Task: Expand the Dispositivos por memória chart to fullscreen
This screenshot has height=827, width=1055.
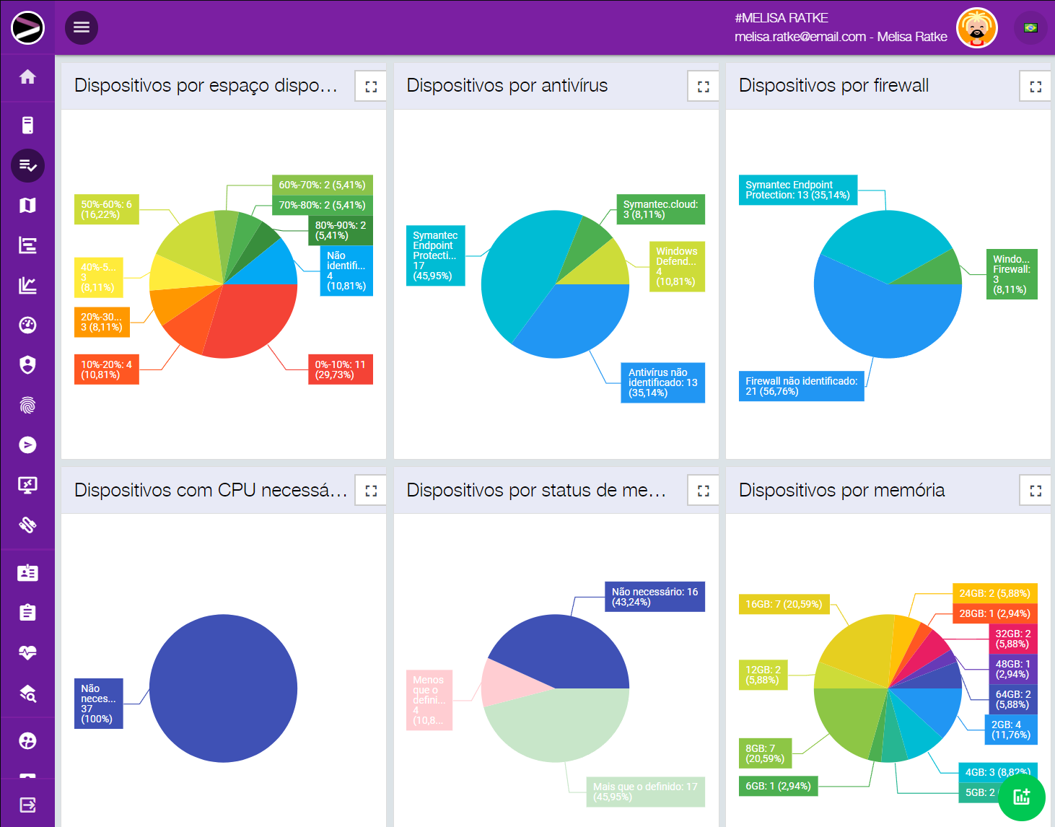Action: (x=1035, y=491)
